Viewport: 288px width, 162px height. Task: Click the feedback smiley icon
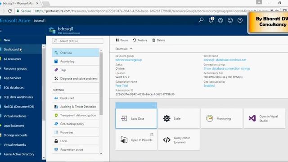(230, 20)
